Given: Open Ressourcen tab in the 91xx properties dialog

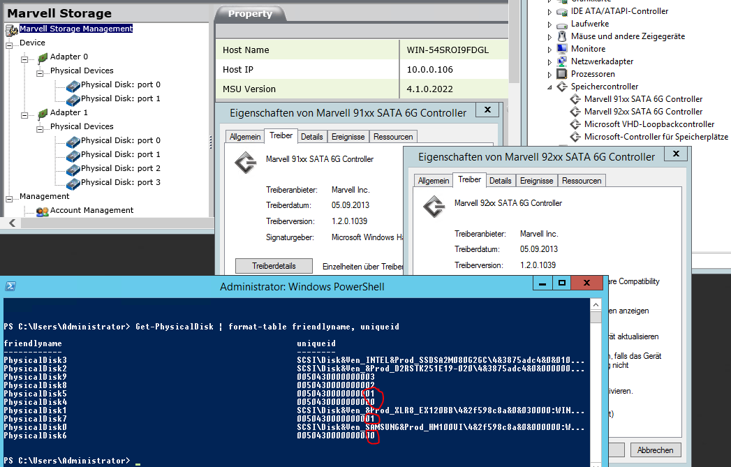Looking at the screenshot, I should (393, 137).
